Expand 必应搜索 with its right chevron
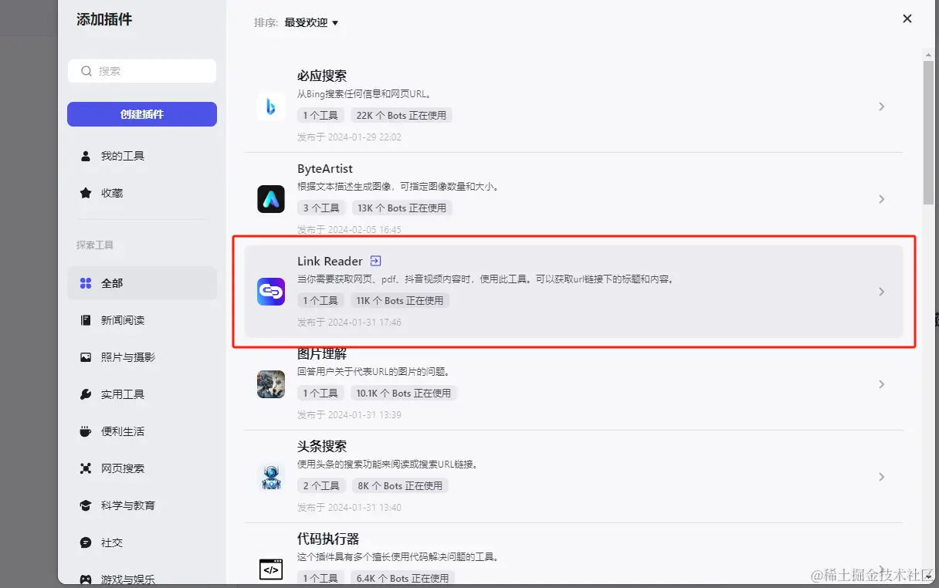The width and height of the screenshot is (939, 588). (881, 106)
